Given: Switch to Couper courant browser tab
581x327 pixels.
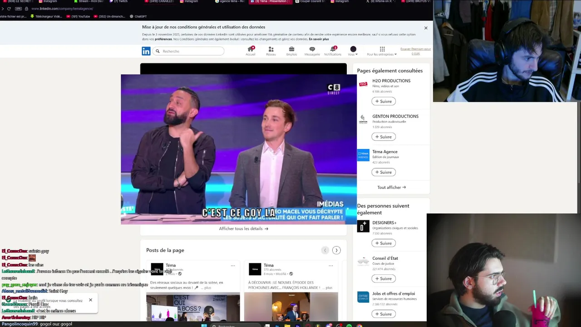Looking at the screenshot, I should [311, 2].
